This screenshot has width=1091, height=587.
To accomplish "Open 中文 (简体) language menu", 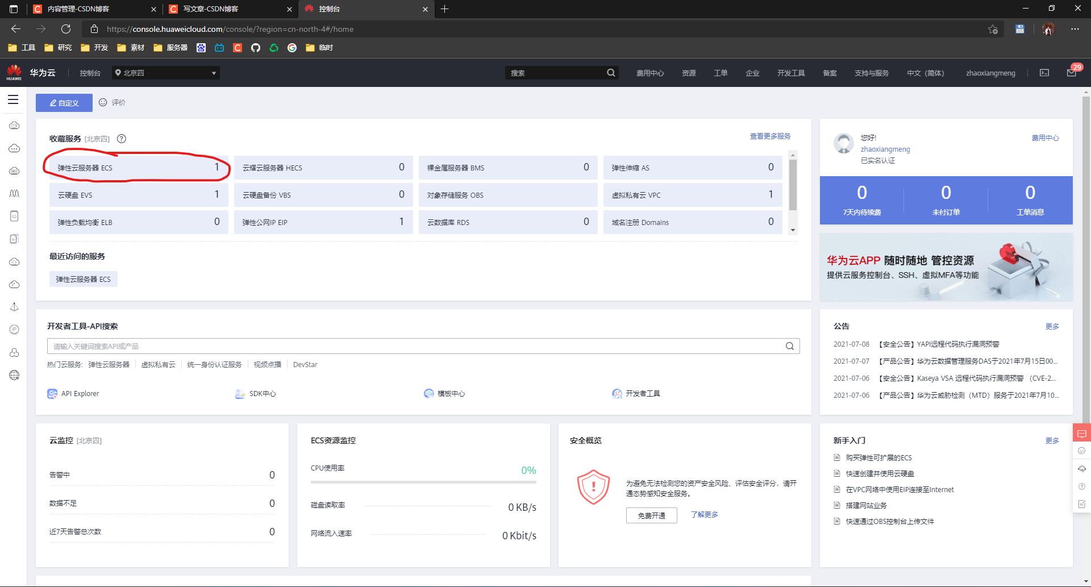I will (x=925, y=73).
